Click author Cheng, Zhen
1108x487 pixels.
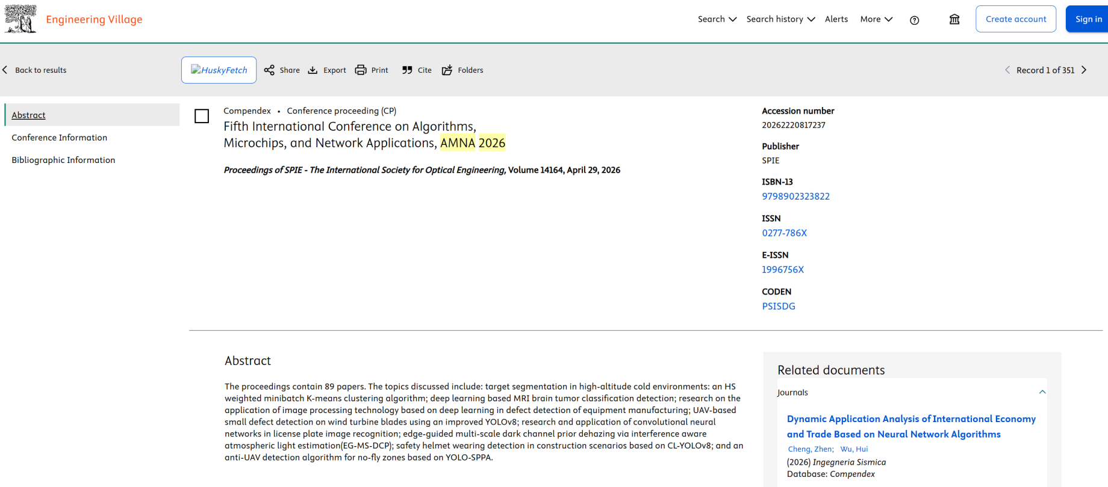(x=811, y=449)
